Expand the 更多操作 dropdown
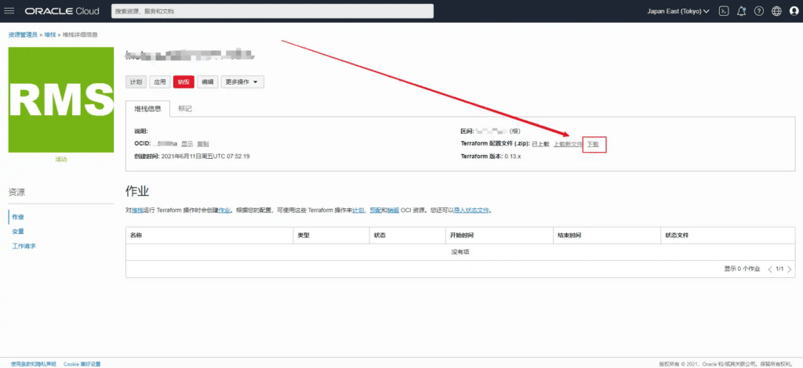The height and width of the screenshot is (368, 803). coord(242,81)
